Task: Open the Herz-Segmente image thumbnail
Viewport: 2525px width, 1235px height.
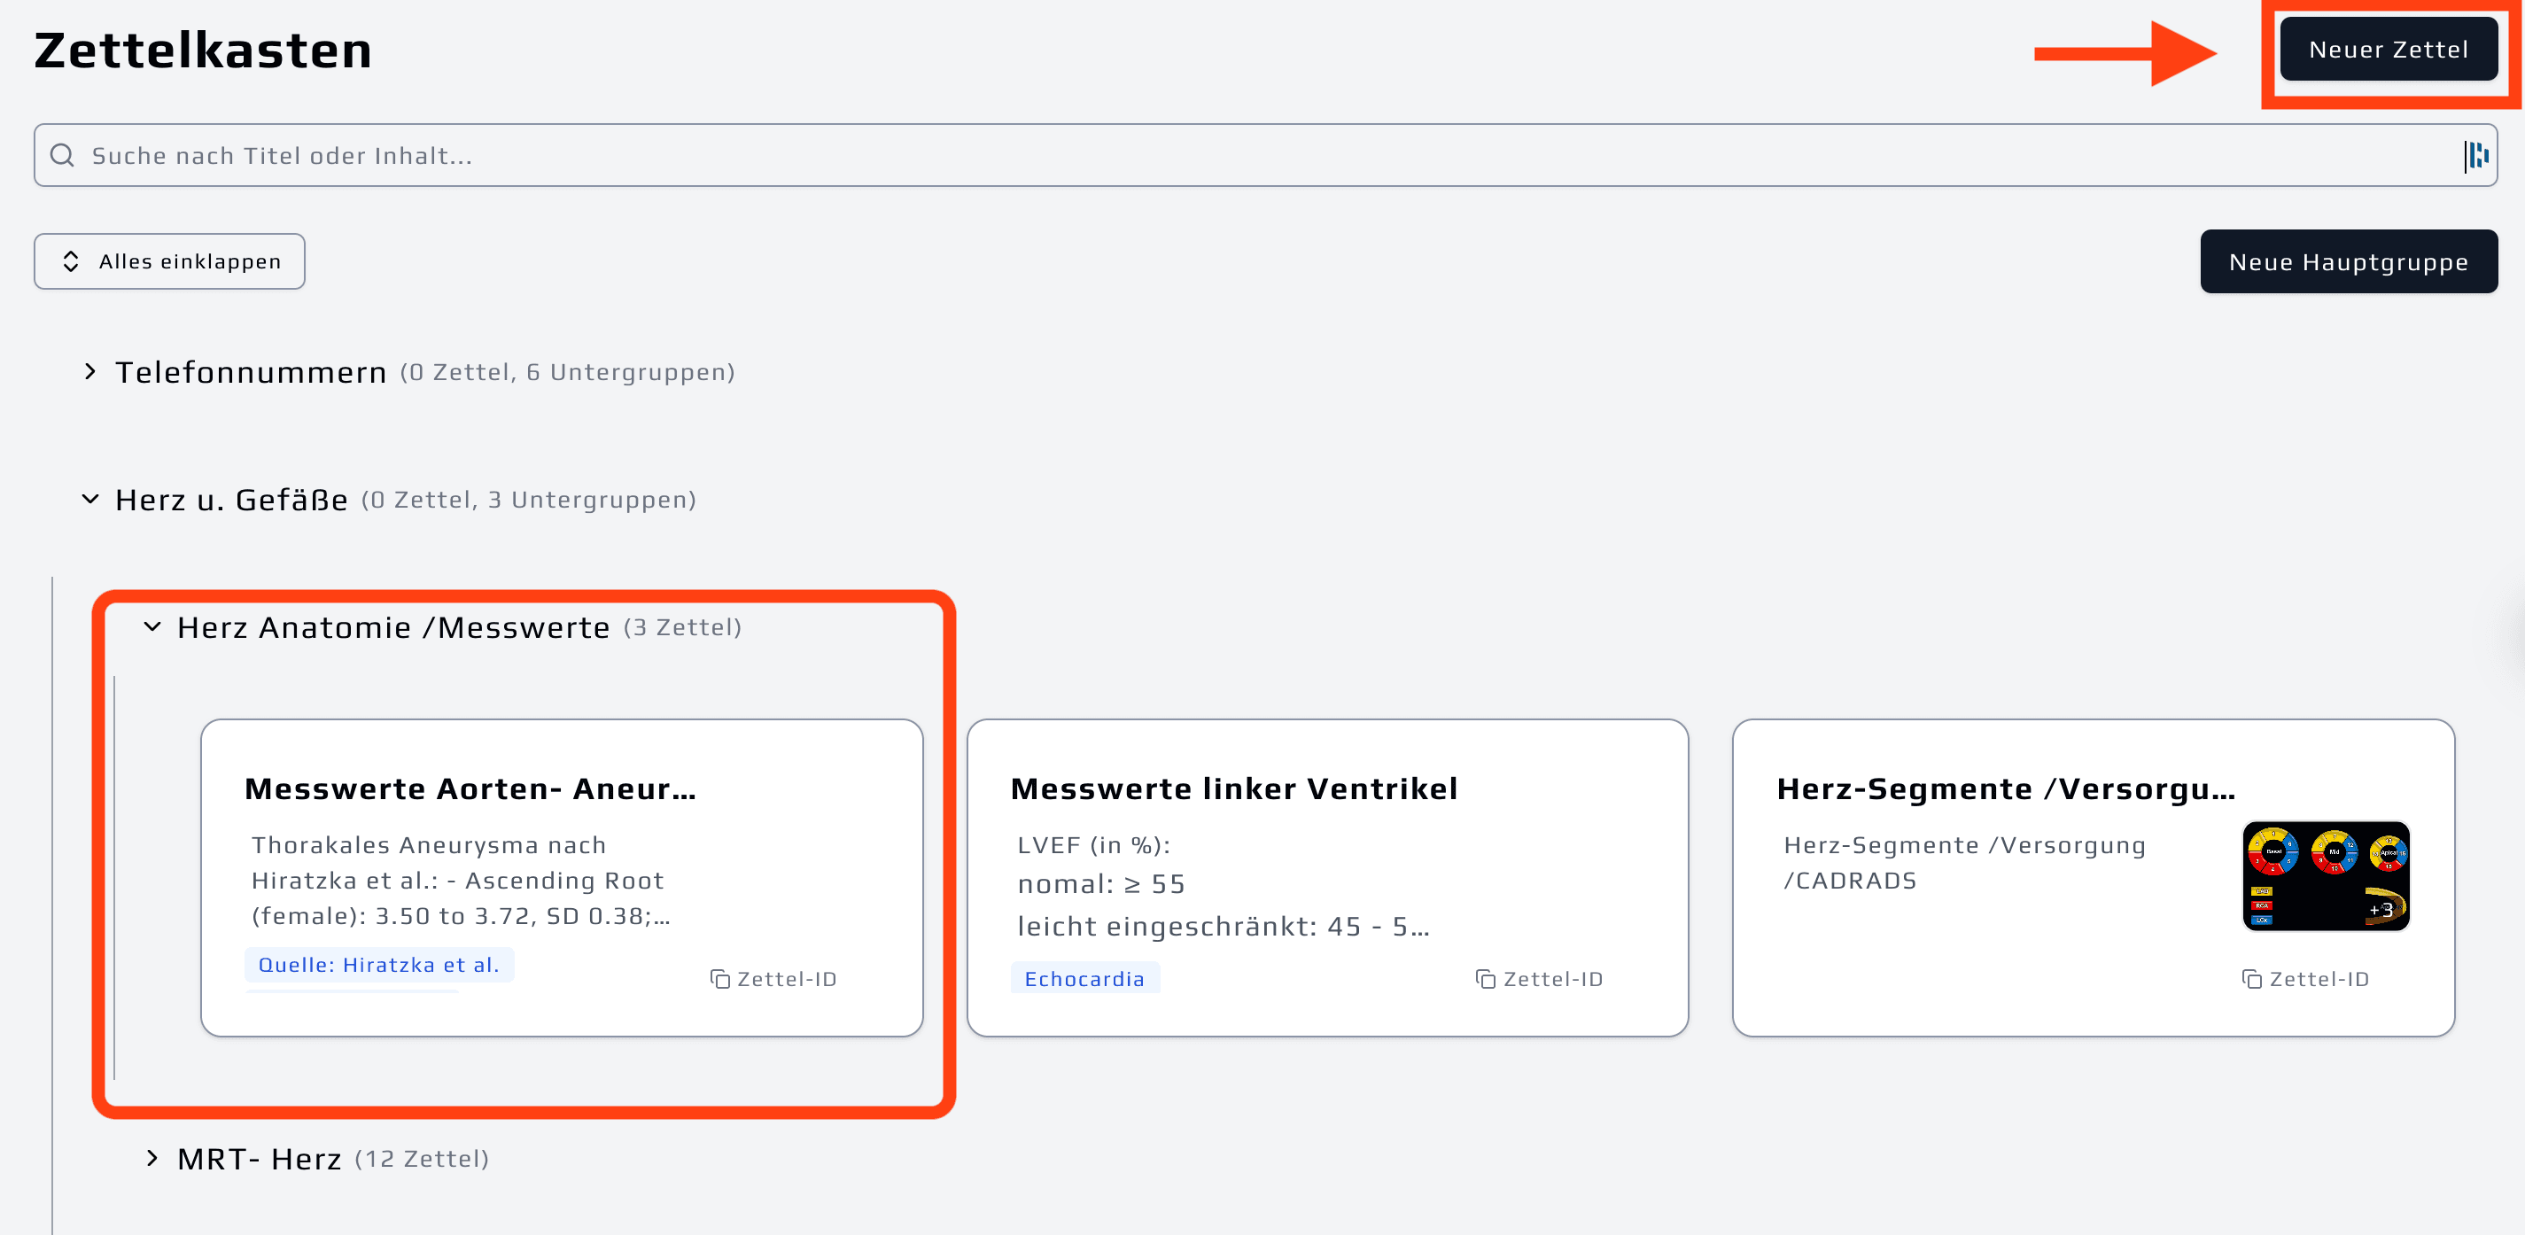Action: tap(2325, 875)
